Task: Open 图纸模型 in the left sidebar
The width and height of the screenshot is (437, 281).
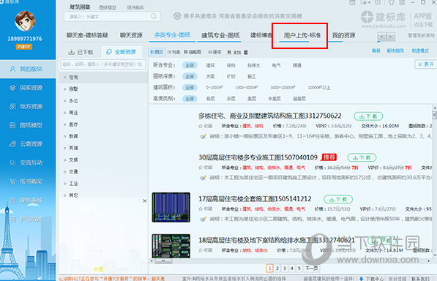Action: coord(28,125)
